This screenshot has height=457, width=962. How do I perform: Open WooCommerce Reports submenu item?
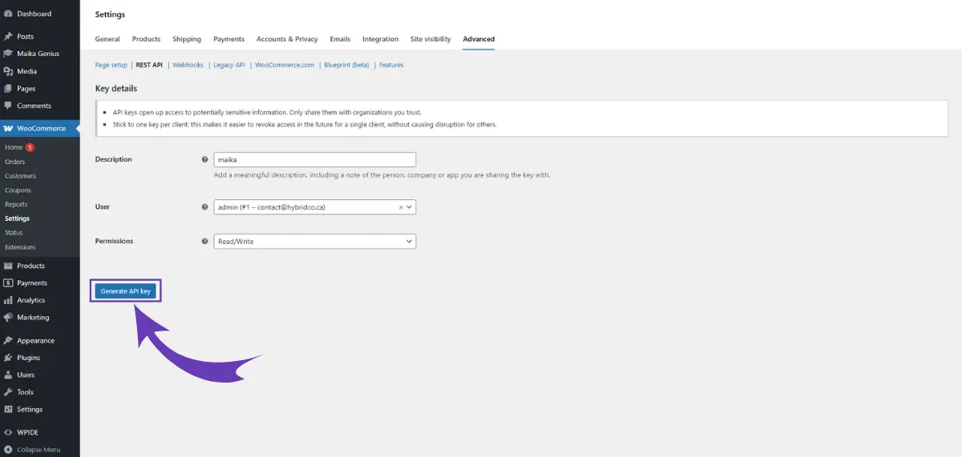point(16,204)
